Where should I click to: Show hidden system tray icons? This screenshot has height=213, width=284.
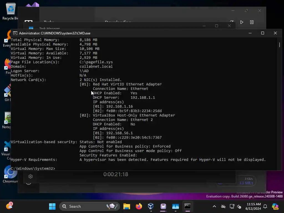click(214, 206)
